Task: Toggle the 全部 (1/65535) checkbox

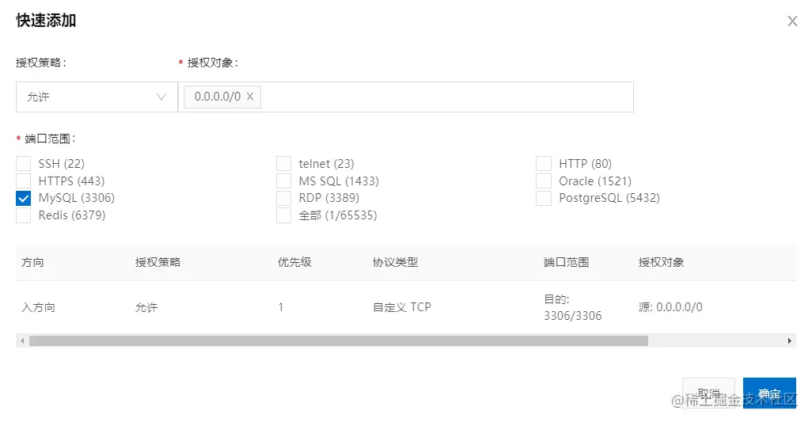Action: (x=284, y=215)
